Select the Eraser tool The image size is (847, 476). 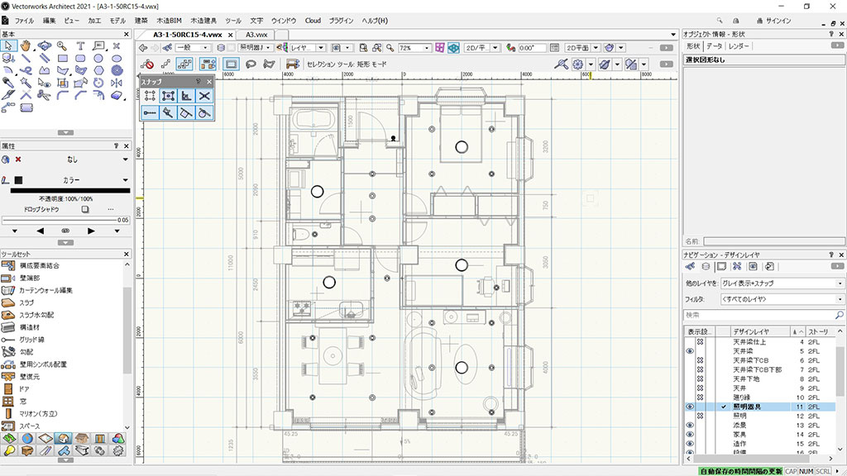pyautogui.click(x=117, y=95)
